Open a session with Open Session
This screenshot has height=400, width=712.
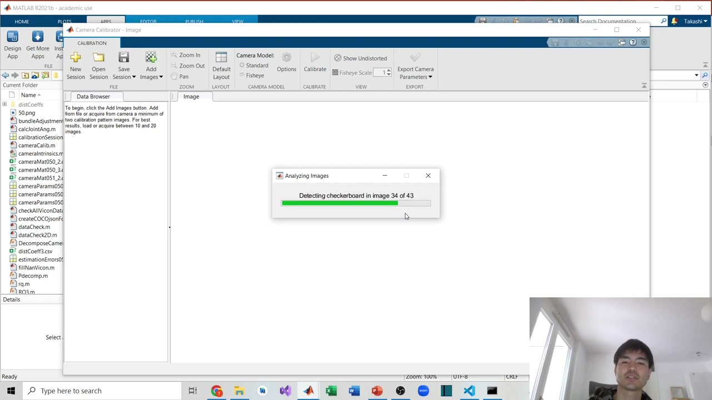98,66
